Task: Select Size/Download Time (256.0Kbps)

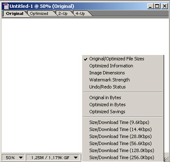Action: (x=123, y=157)
